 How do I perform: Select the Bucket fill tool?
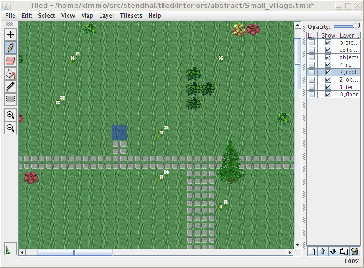(10, 73)
